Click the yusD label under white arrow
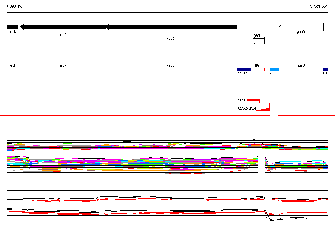Viewport: 335px width, 233px height. 301,32
